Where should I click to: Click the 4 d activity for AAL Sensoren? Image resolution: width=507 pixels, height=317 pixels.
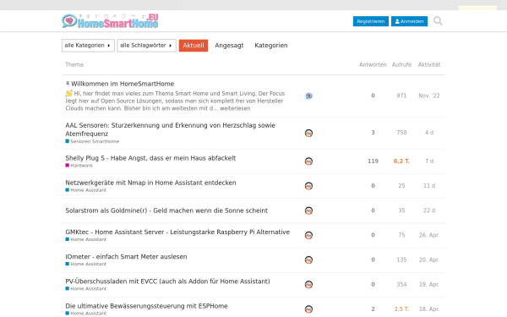429,133
